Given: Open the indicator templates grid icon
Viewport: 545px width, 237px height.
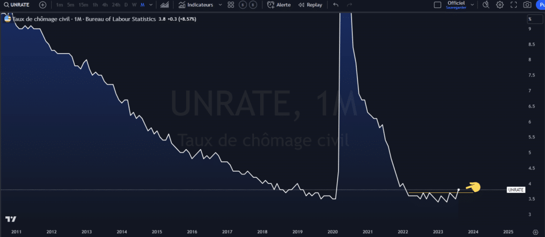Looking at the screenshot, I should coord(230,5).
